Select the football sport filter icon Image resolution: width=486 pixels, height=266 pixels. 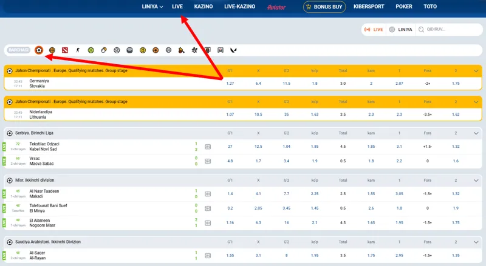click(x=39, y=50)
